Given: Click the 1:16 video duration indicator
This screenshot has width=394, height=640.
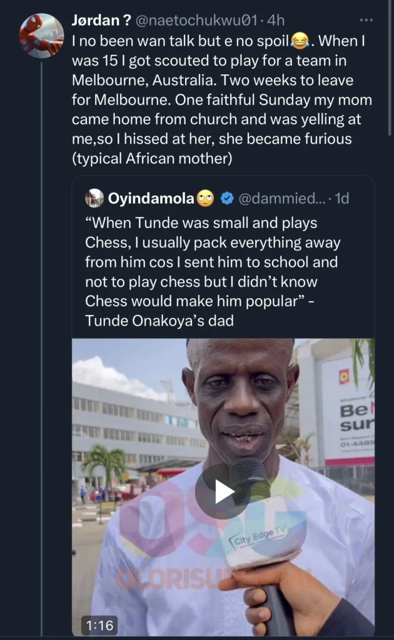Looking at the screenshot, I should click(x=99, y=623).
